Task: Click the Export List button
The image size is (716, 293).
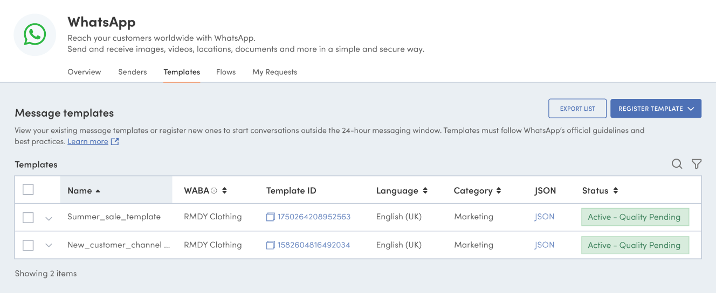Action: pyautogui.click(x=577, y=108)
